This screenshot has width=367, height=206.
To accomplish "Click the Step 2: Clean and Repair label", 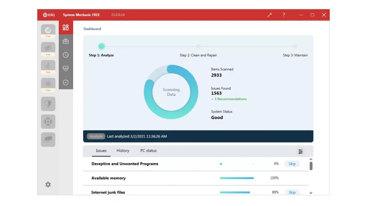I will pyautogui.click(x=198, y=55).
